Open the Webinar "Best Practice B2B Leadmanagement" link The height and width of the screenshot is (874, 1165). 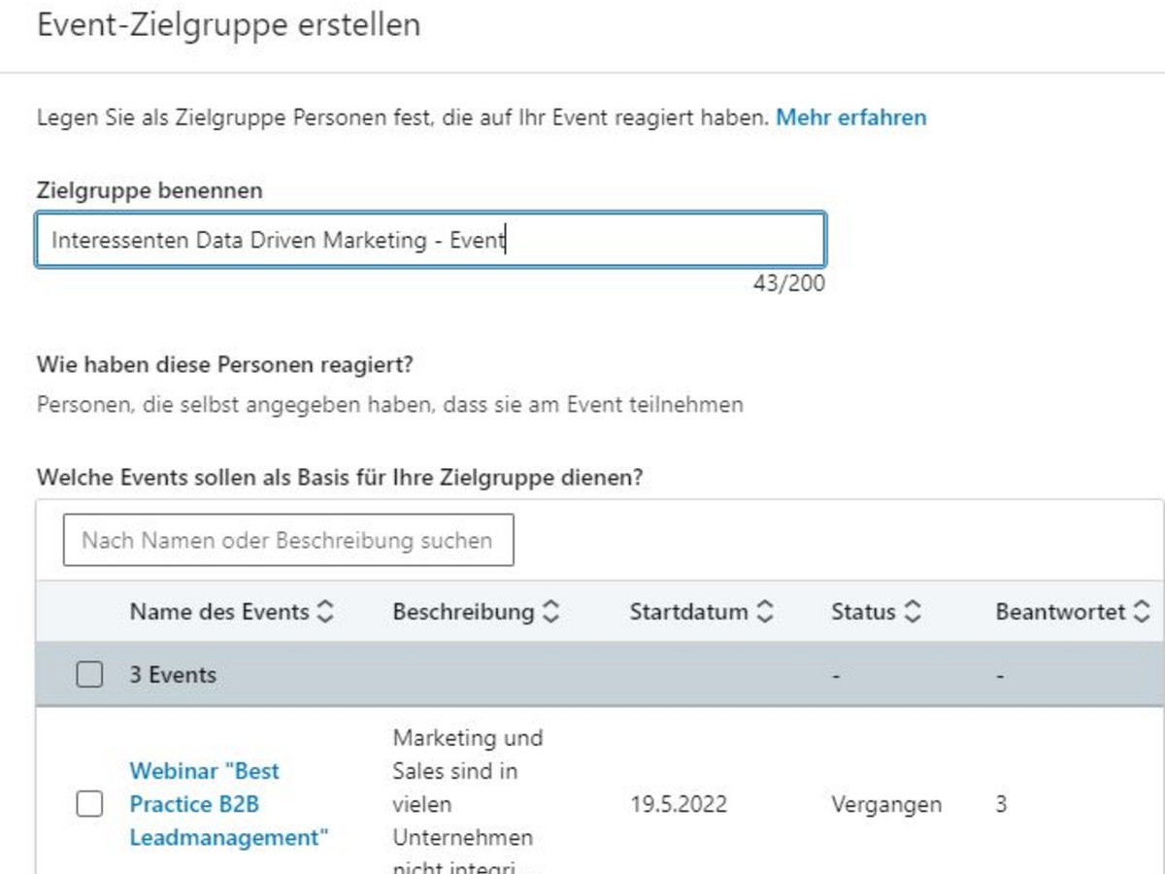229,804
